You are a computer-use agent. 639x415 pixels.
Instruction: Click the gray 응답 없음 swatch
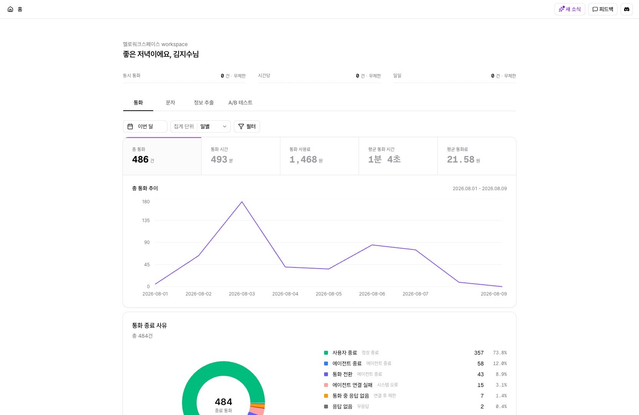pos(326,407)
